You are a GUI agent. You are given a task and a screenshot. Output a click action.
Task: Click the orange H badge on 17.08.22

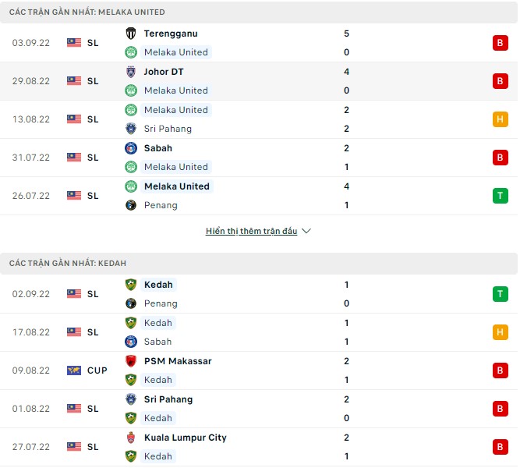[500, 332]
